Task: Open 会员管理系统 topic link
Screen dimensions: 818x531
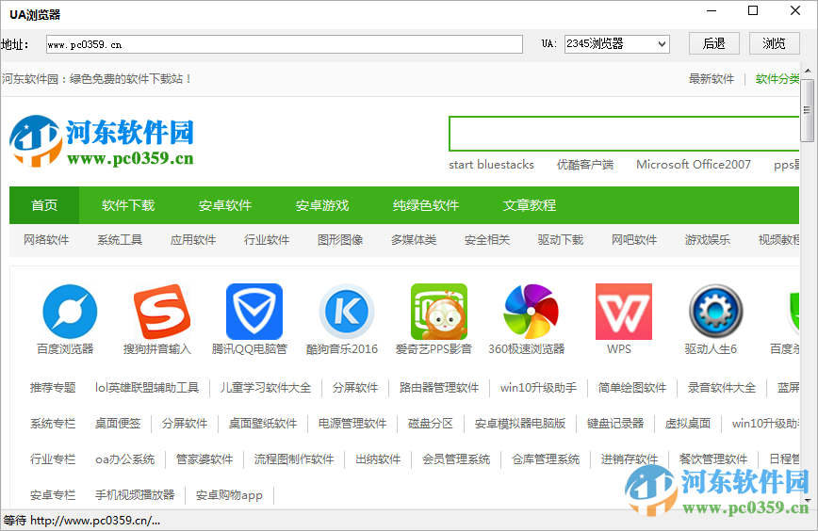Action: click(x=456, y=459)
